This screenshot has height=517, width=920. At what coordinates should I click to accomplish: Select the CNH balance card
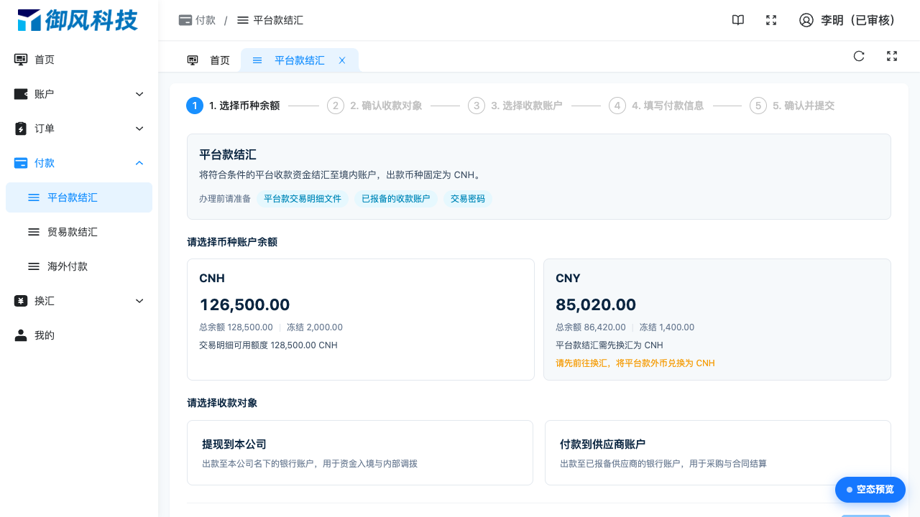pos(361,320)
